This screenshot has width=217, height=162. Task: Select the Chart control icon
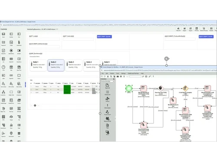click(x=11, y=125)
